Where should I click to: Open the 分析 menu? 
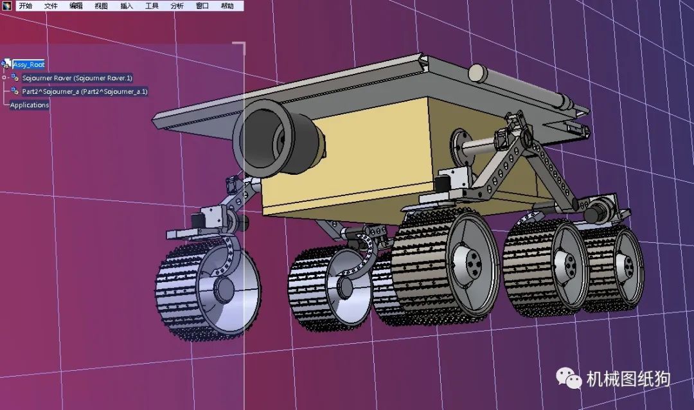(x=177, y=6)
